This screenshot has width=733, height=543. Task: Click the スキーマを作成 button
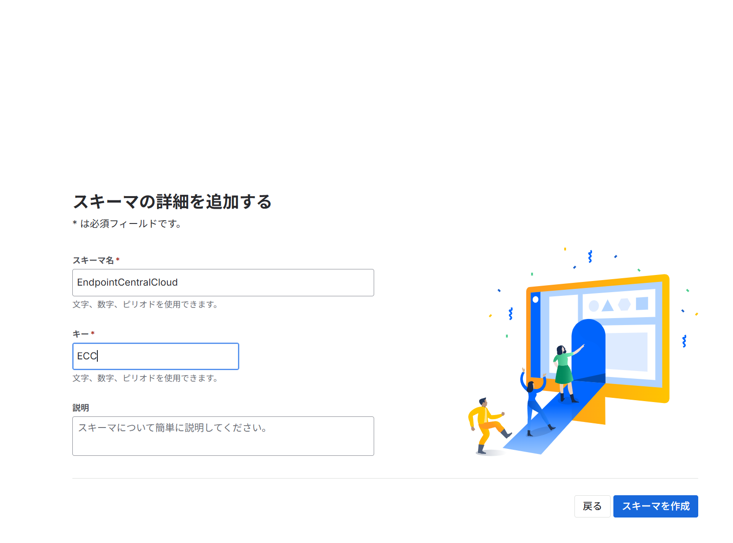tap(655, 506)
